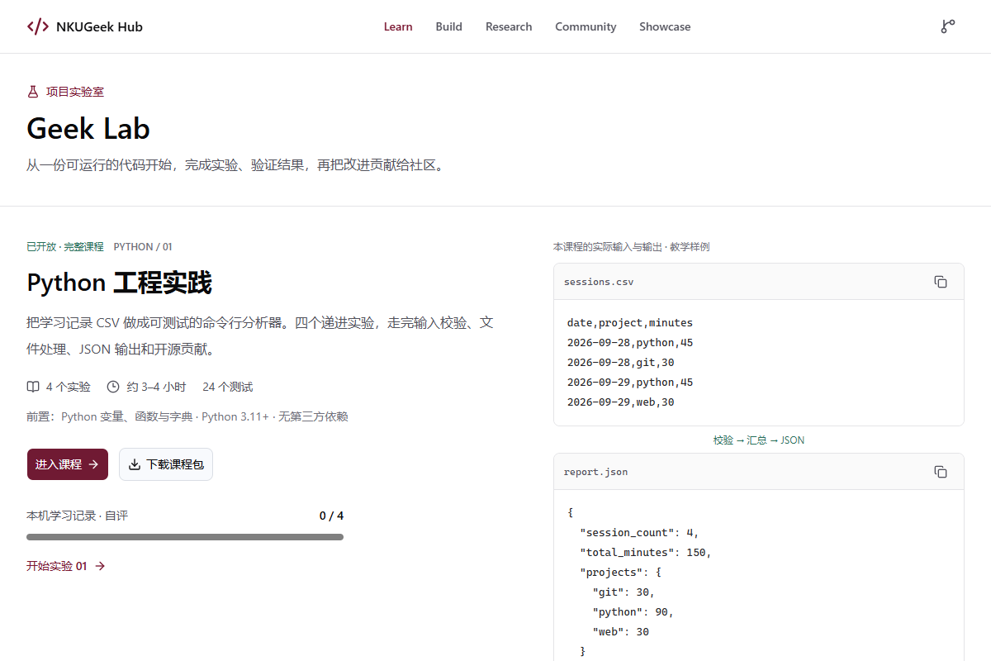Screen dimensions: 991x661
Task: Click the report.json file name
Action: 595,472
